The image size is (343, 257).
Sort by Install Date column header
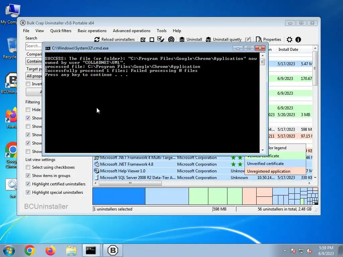[288, 50]
